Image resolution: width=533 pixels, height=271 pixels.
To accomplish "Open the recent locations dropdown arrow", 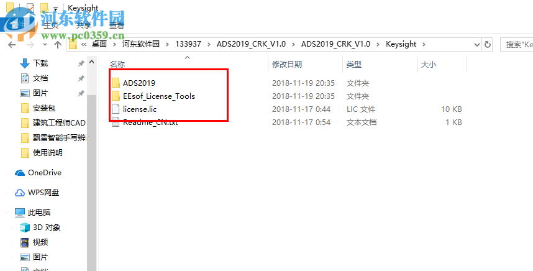I will click(45, 45).
